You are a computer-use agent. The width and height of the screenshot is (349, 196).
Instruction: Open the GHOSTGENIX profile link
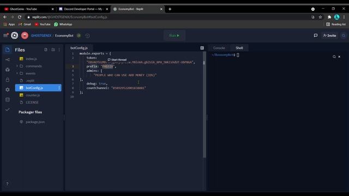pyautogui.click(x=41, y=35)
